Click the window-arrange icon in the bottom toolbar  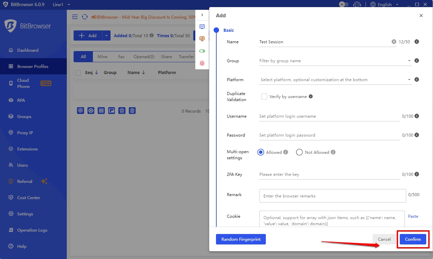(112, 111)
